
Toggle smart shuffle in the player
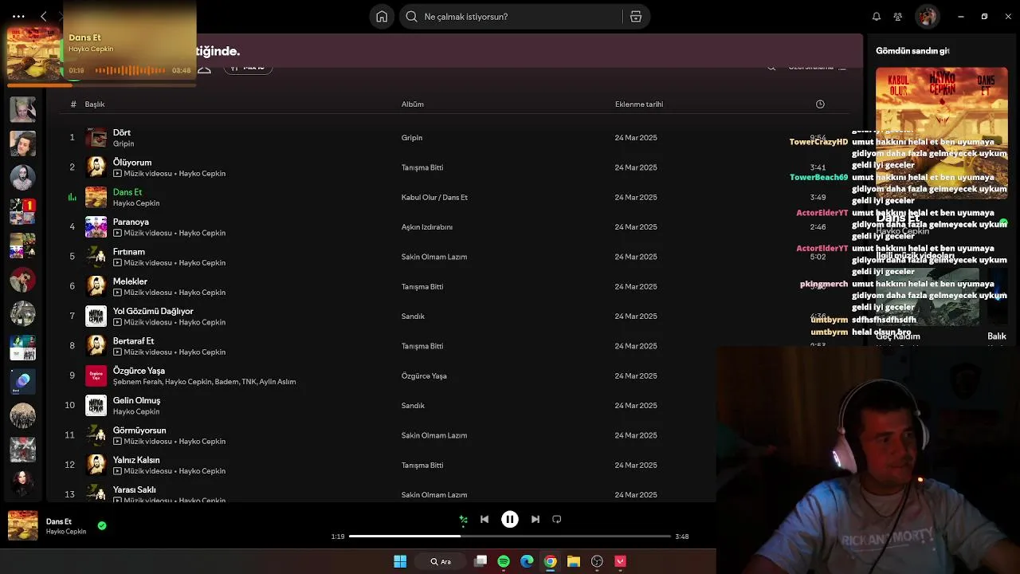pyautogui.click(x=463, y=520)
